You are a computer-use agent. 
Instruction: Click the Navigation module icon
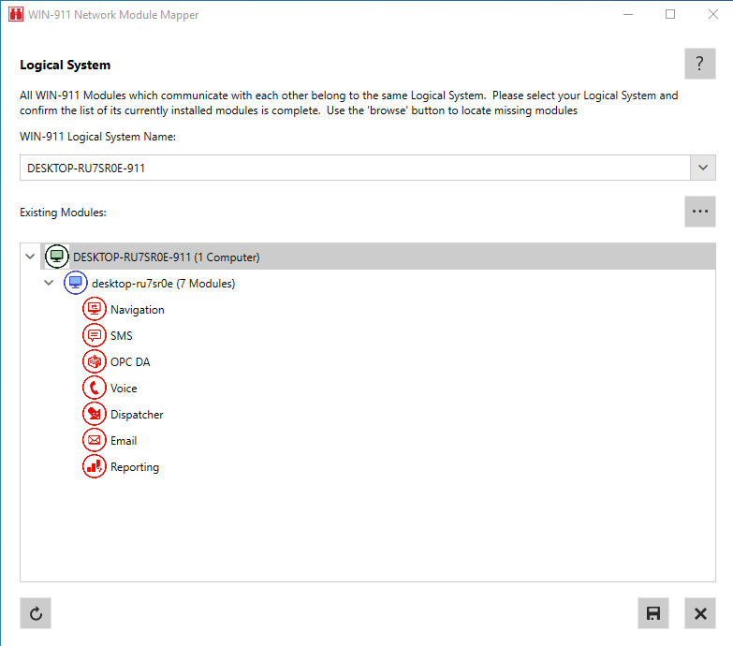(x=95, y=309)
